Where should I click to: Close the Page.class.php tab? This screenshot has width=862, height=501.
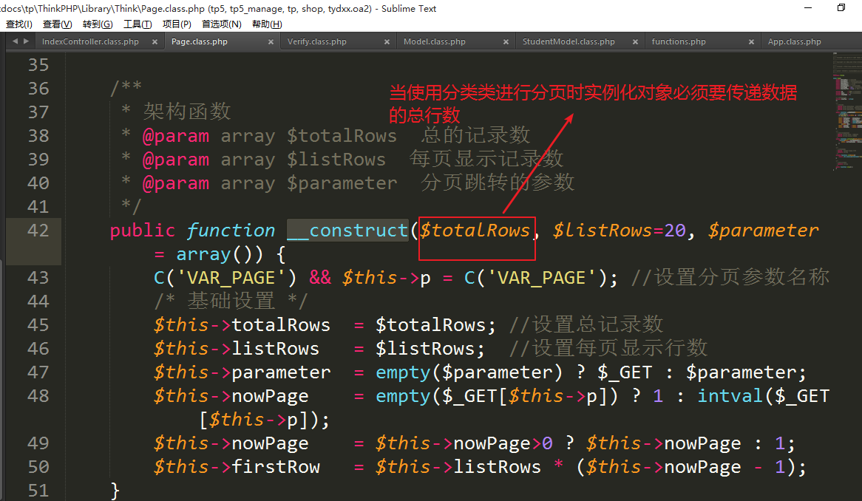(271, 42)
